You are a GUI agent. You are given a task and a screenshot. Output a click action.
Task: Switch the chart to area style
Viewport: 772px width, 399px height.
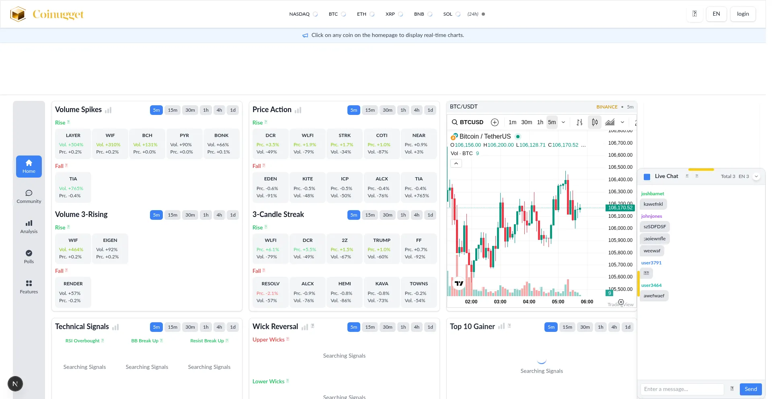[x=610, y=122]
